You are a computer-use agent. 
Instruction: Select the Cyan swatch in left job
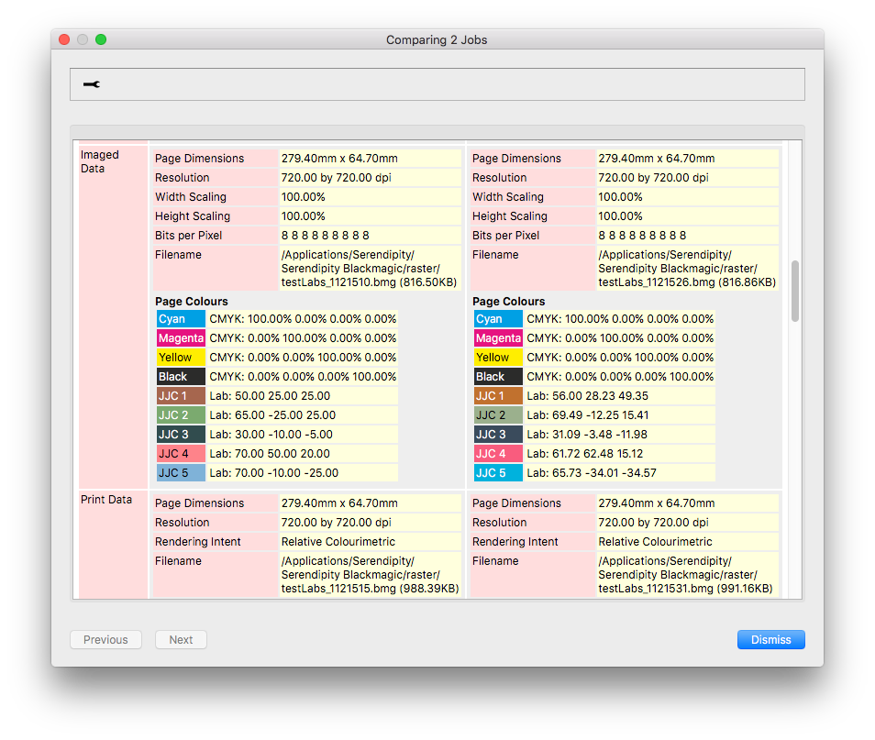[x=181, y=319]
